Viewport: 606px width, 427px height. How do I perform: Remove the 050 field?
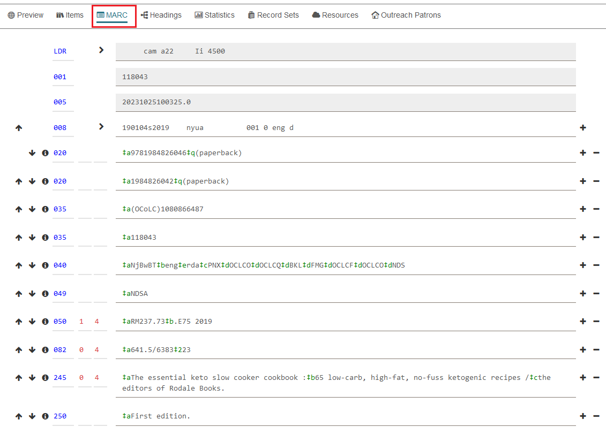(596, 321)
